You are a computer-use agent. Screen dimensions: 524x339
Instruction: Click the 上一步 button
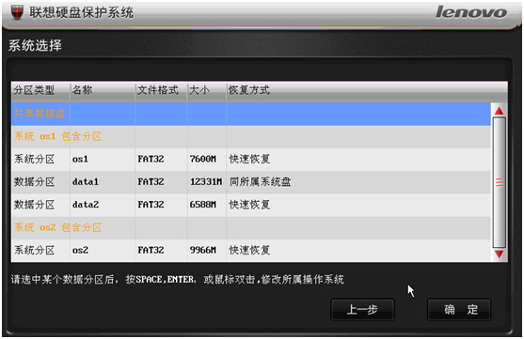point(362,310)
